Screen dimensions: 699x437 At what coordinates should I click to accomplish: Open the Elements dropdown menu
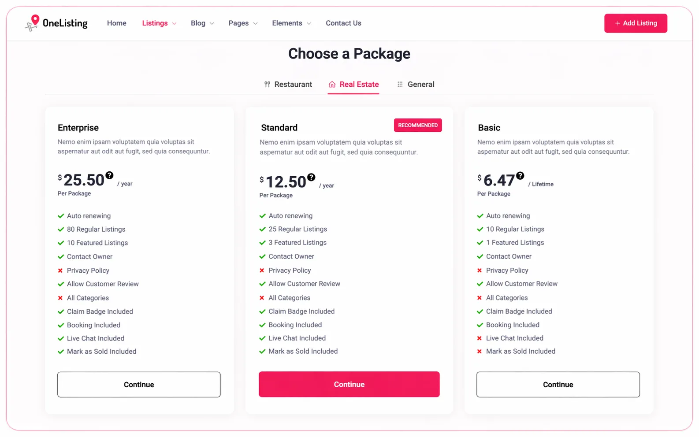point(291,23)
